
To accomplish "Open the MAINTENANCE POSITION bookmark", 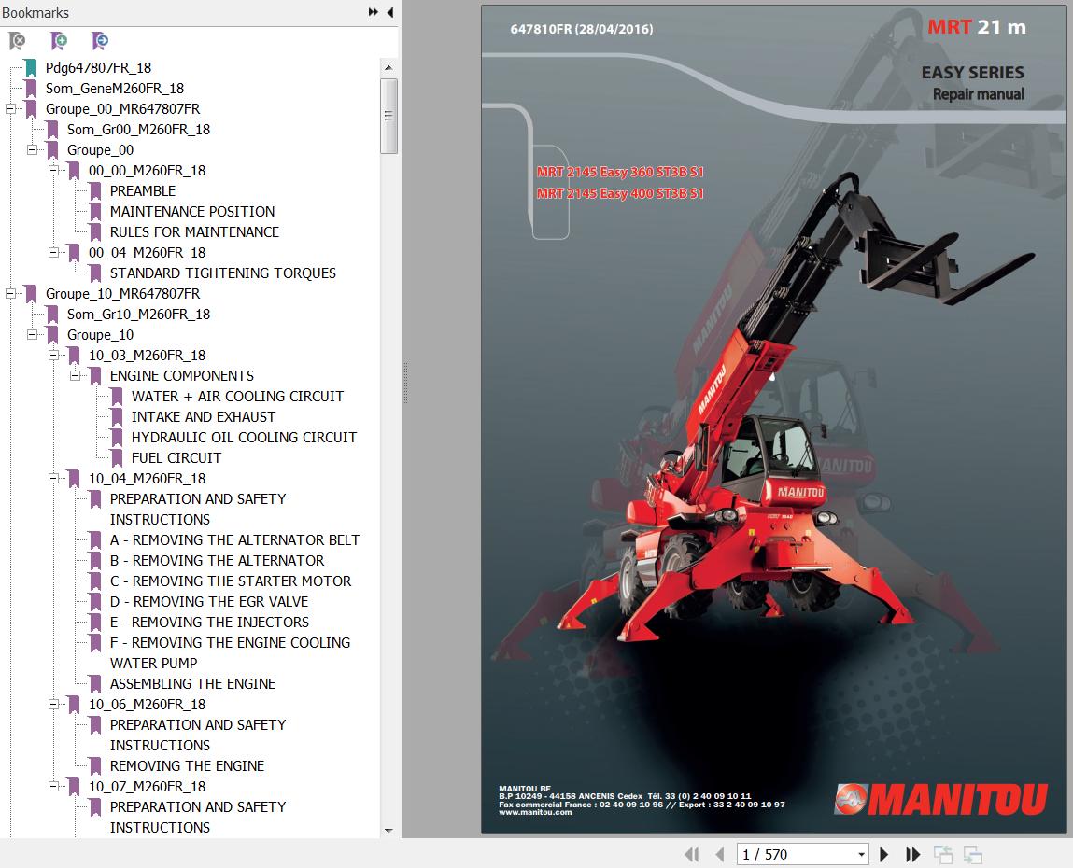I will point(192,211).
